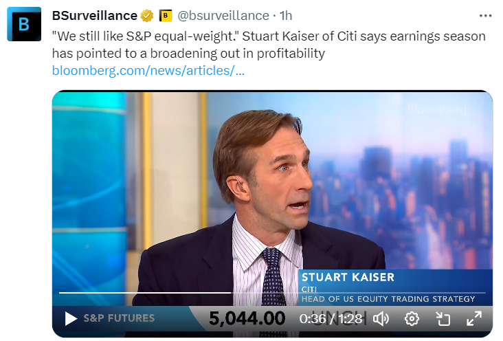
Task: Open the tweet's more options menu
Action: point(485,15)
